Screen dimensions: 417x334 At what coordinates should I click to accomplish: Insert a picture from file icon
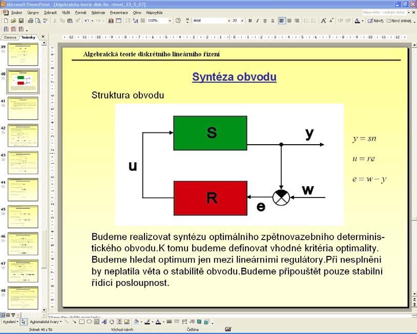[127, 322]
